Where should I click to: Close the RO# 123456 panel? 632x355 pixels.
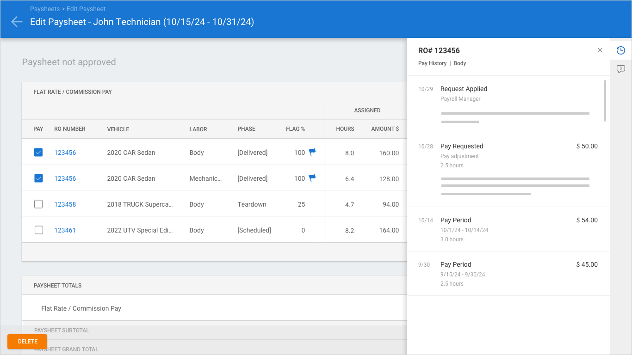coord(600,50)
